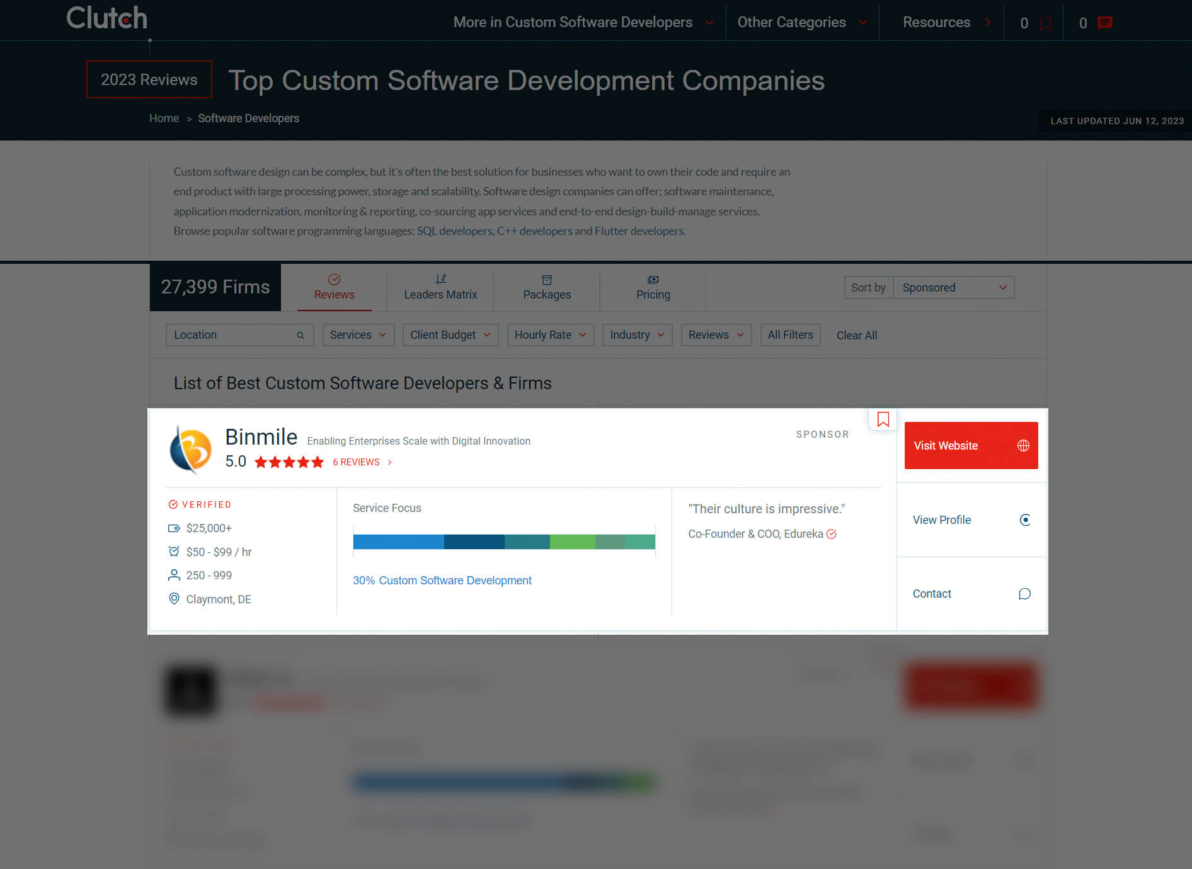Viewport: 1192px width, 869px height.
Task: Click the VERIFIED badge
Action: (200, 504)
